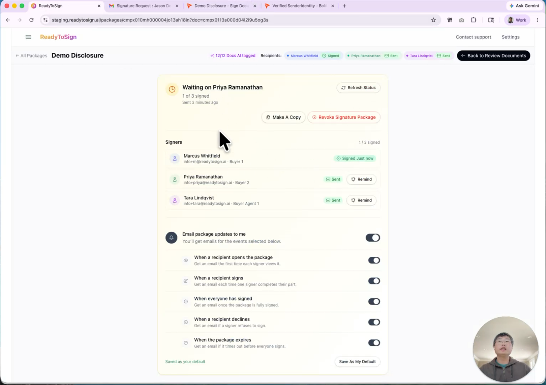Toggle When a recipient signs notification
Screen dimensions: 546x385
(374, 281)
